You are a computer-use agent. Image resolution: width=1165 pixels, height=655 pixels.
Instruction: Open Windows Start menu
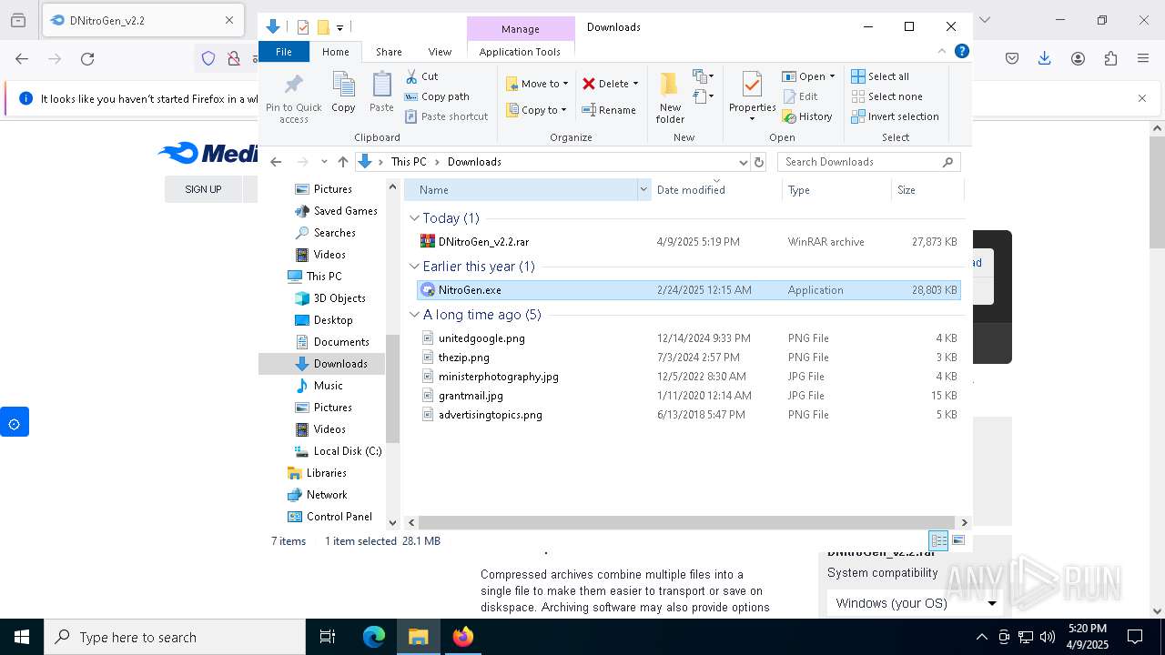(x=22, y=637)
